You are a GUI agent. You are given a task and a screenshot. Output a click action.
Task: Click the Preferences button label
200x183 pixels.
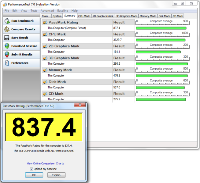tap(20, 63)
